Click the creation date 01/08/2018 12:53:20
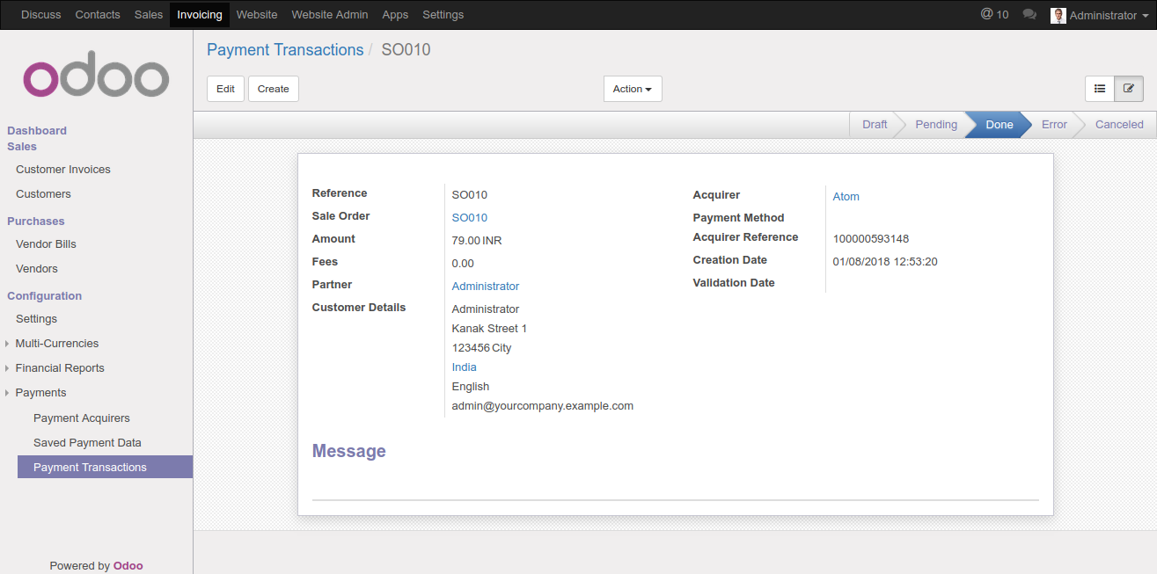1157x574 pixels. 885,262
